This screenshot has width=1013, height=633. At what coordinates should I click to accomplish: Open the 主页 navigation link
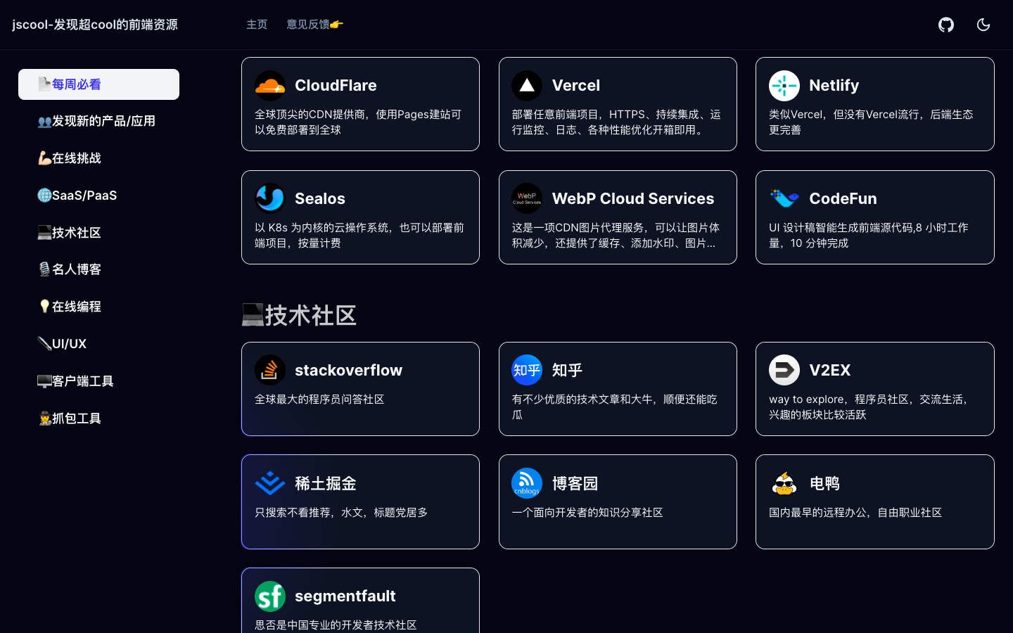click(257, 25)
